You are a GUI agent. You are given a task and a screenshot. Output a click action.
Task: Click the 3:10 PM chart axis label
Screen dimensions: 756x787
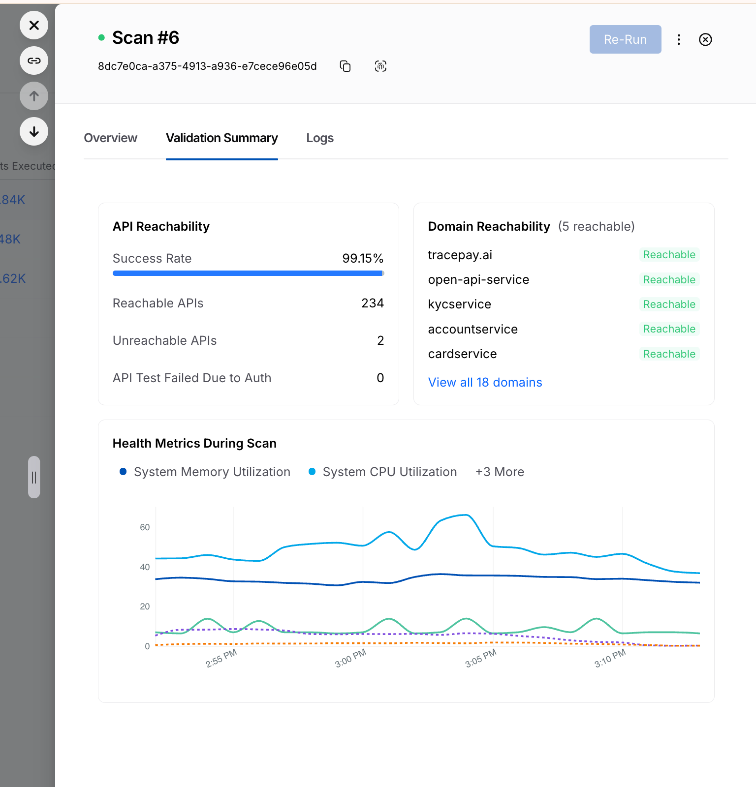610,658
